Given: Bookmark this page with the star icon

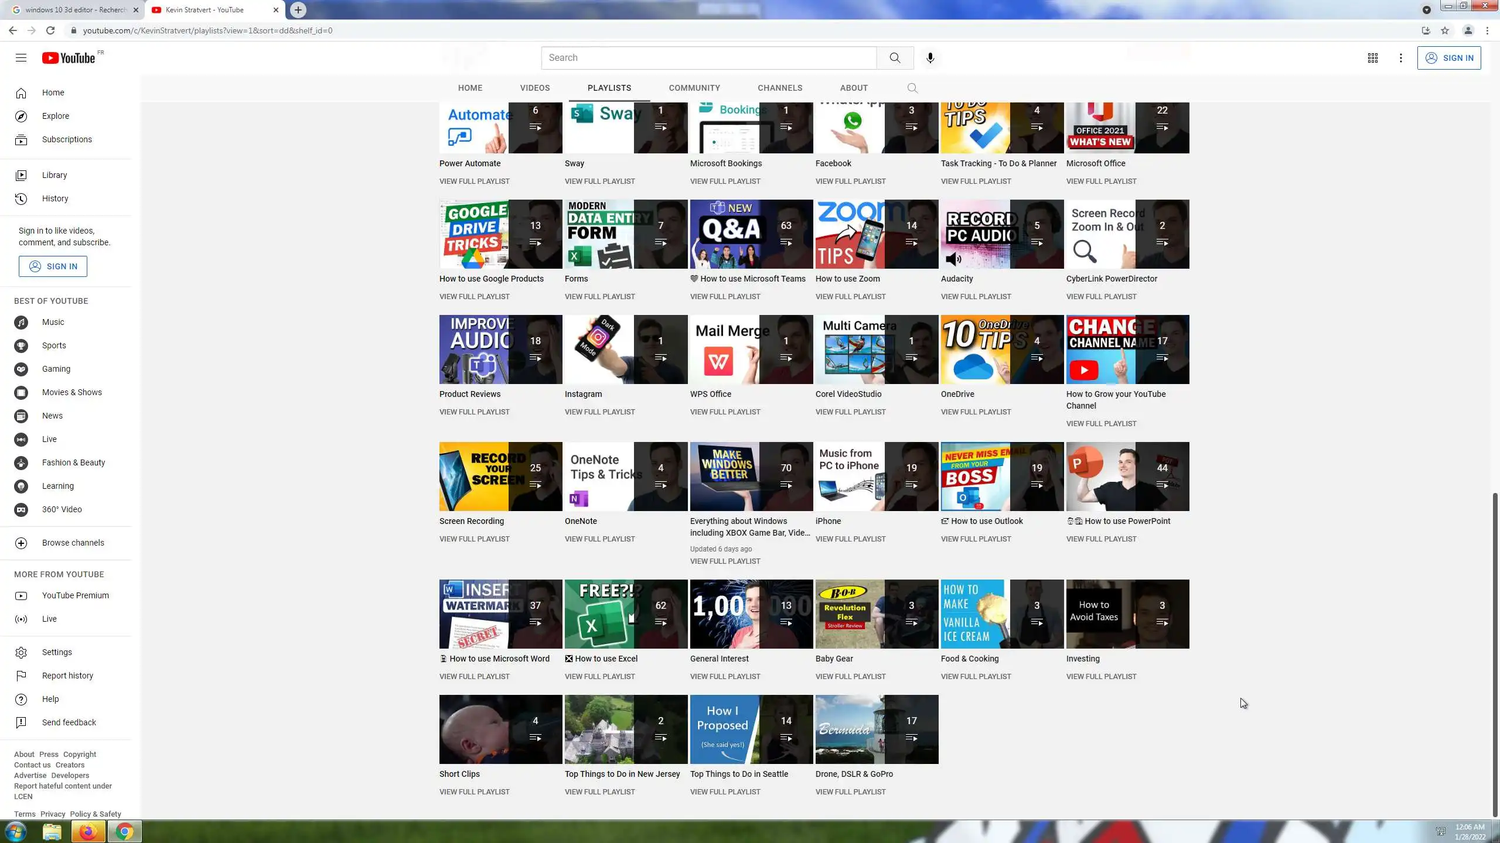Looking at the screenshot, I should [1445, 30].
